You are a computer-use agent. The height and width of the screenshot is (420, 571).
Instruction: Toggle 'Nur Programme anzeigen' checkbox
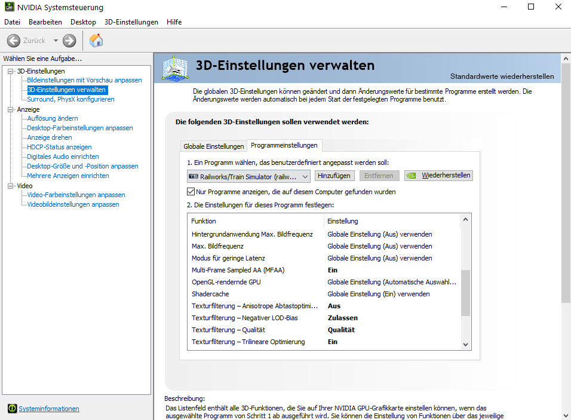pos(191,192)
